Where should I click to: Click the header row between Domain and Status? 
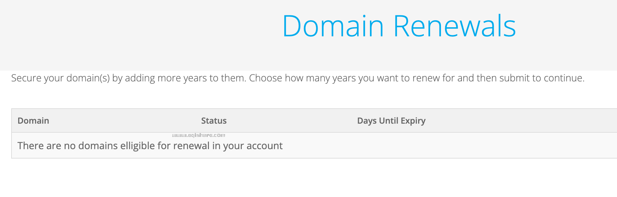coord(122,121)
